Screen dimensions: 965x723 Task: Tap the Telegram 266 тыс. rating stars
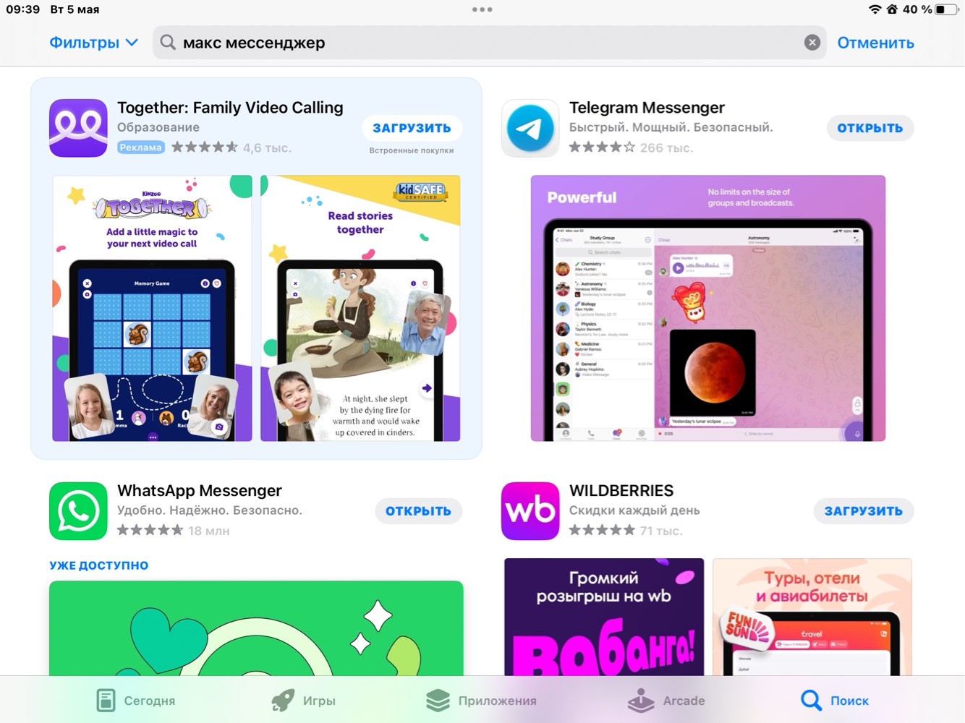602,147
